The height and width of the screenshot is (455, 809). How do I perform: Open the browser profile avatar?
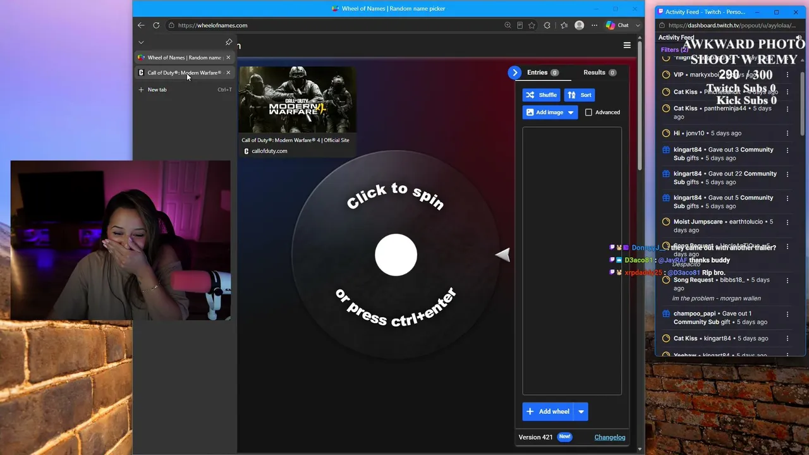coord(579,25)
